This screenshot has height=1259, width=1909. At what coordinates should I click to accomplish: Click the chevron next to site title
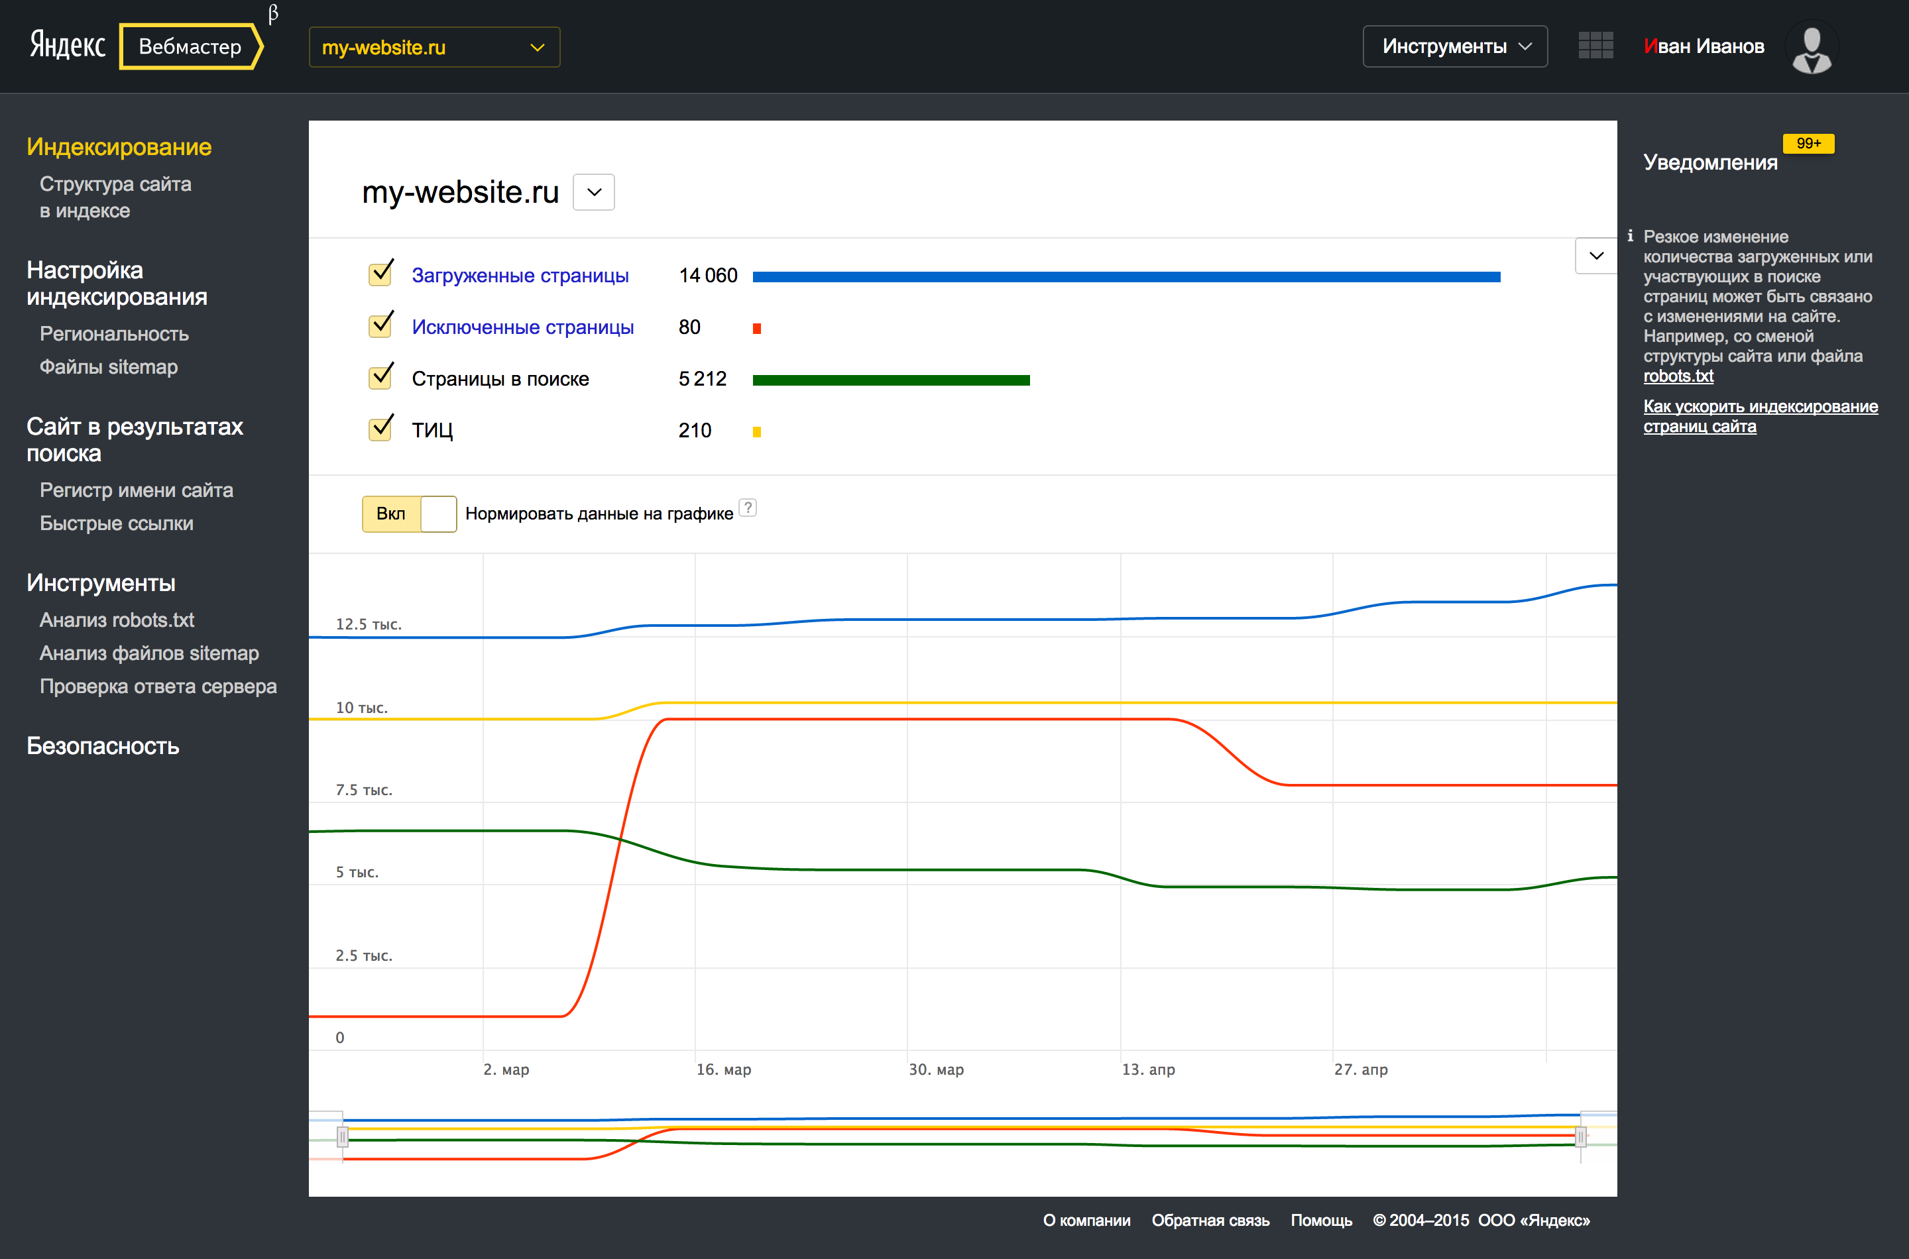point(593,193)
